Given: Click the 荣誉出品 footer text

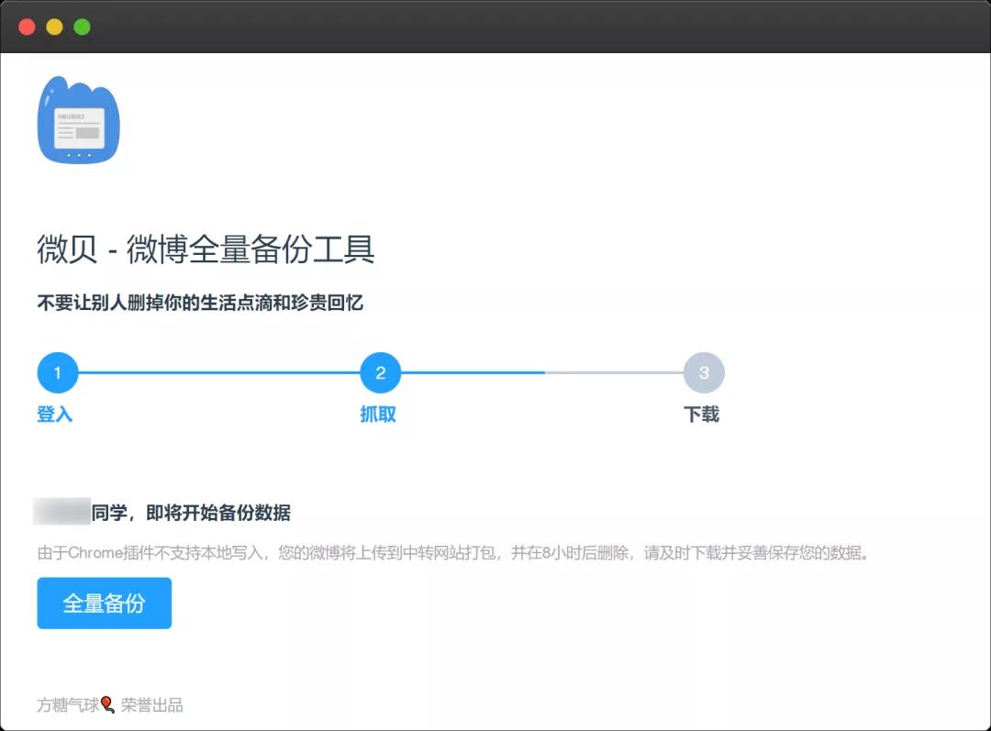Looking at the screenshot, I should click(151, 704).
